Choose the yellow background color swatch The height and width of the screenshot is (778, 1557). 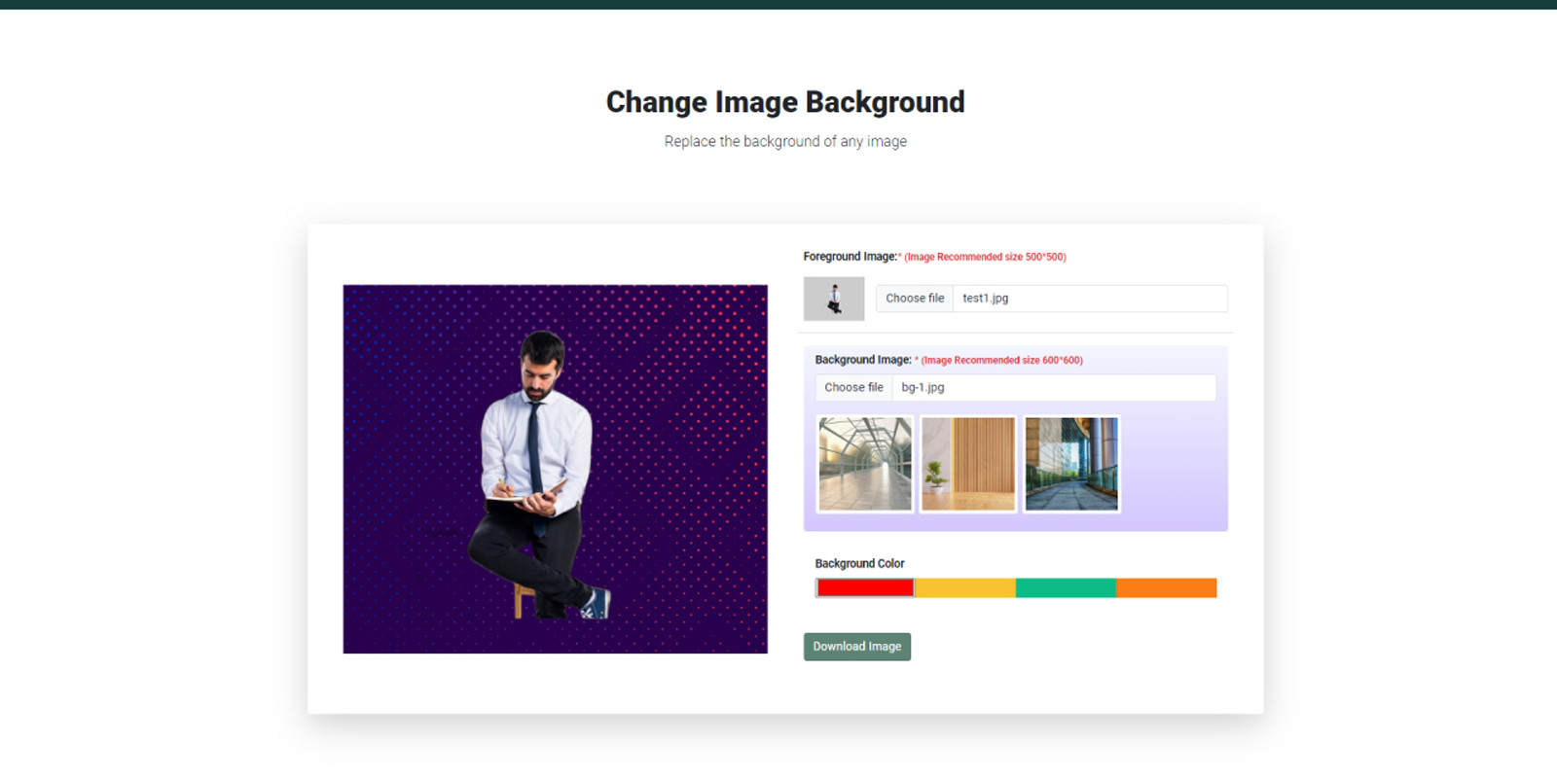coord(965,587)
